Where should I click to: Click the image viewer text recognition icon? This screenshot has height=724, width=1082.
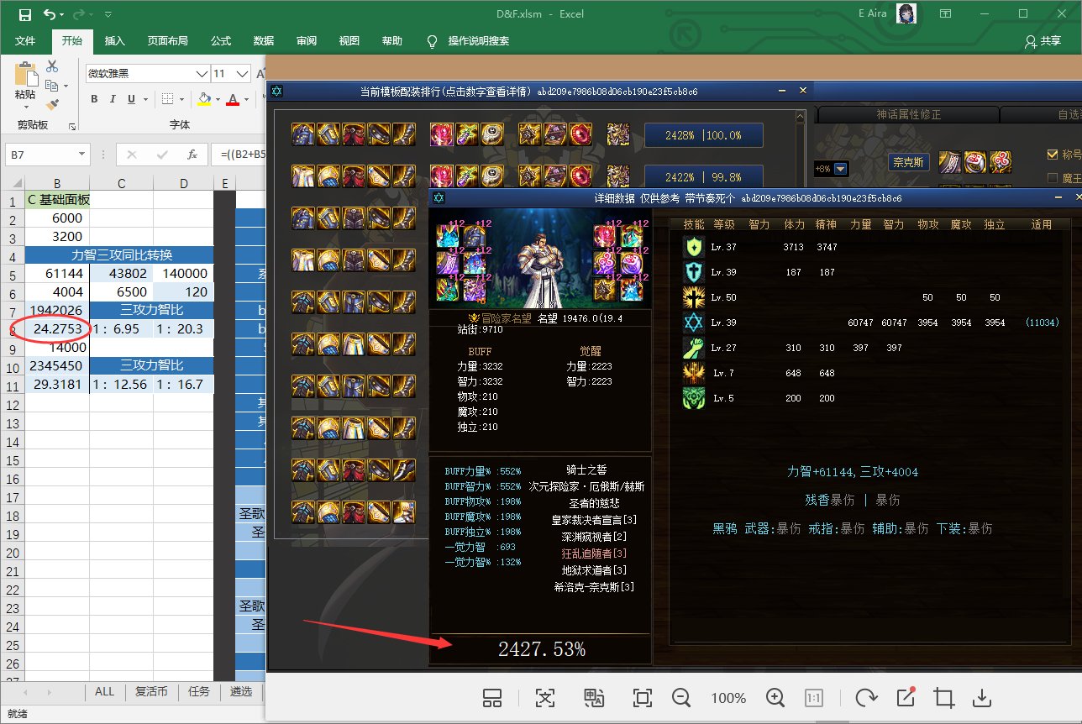click(x=545, y=698)
